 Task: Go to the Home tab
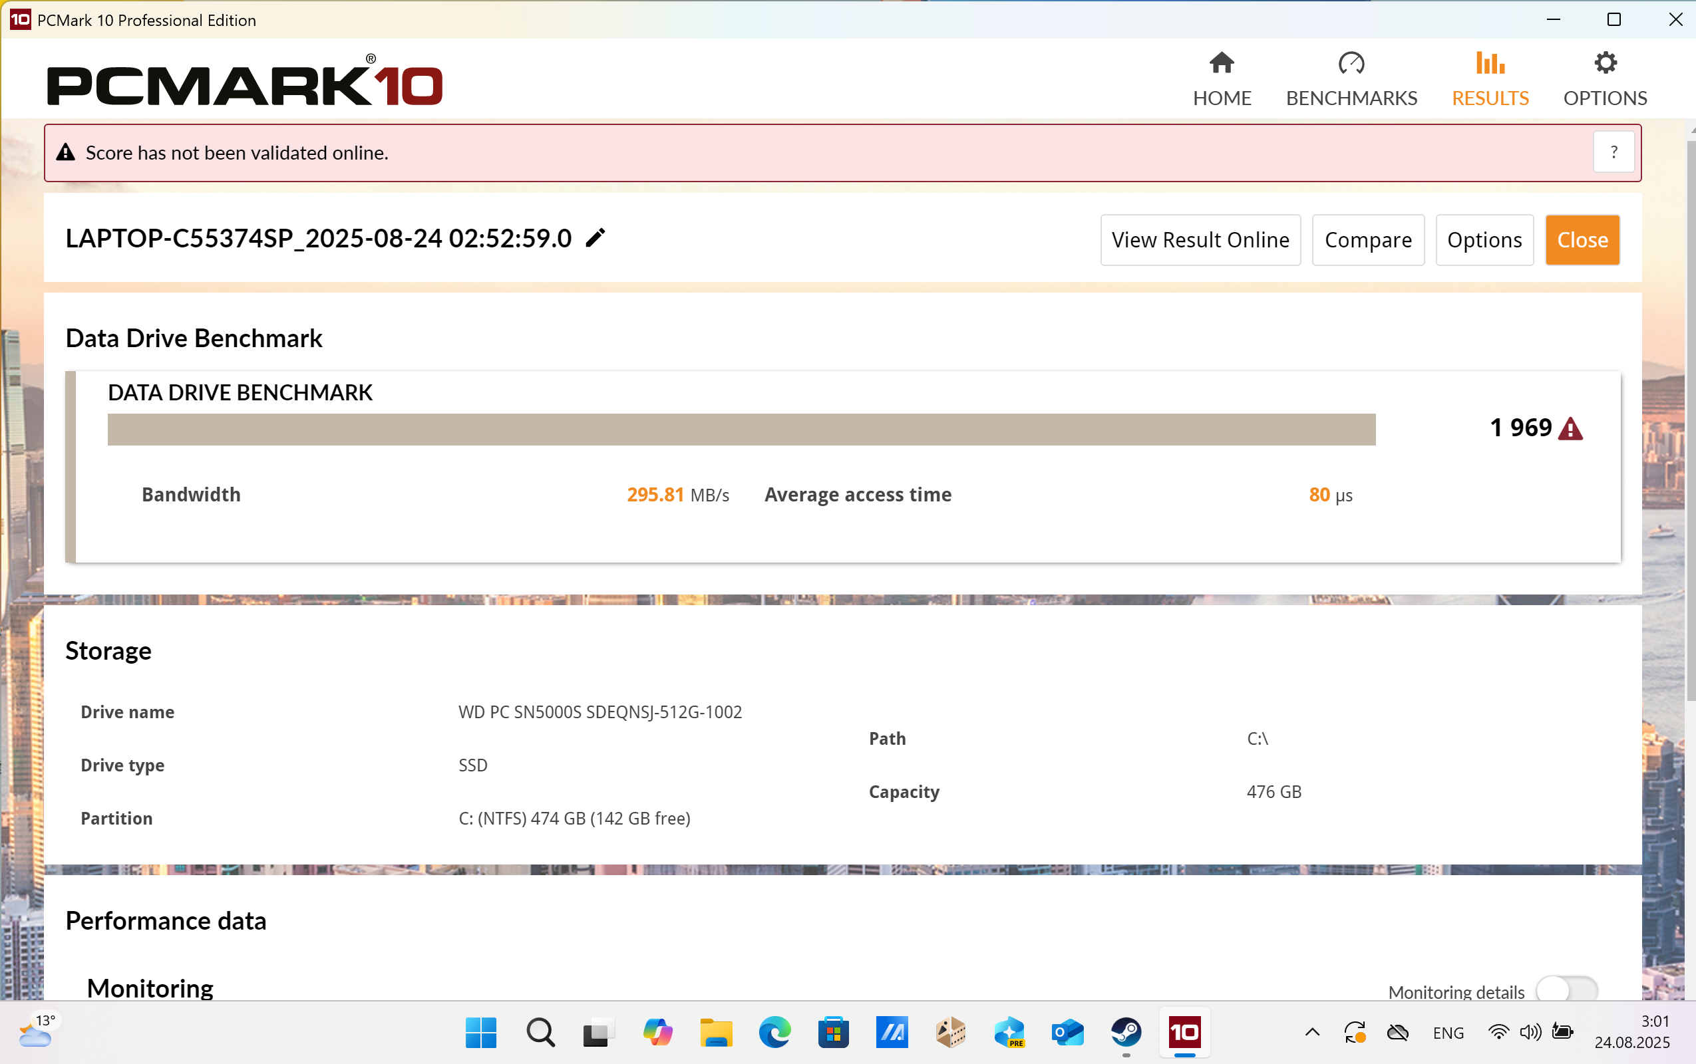[1222, 79]
